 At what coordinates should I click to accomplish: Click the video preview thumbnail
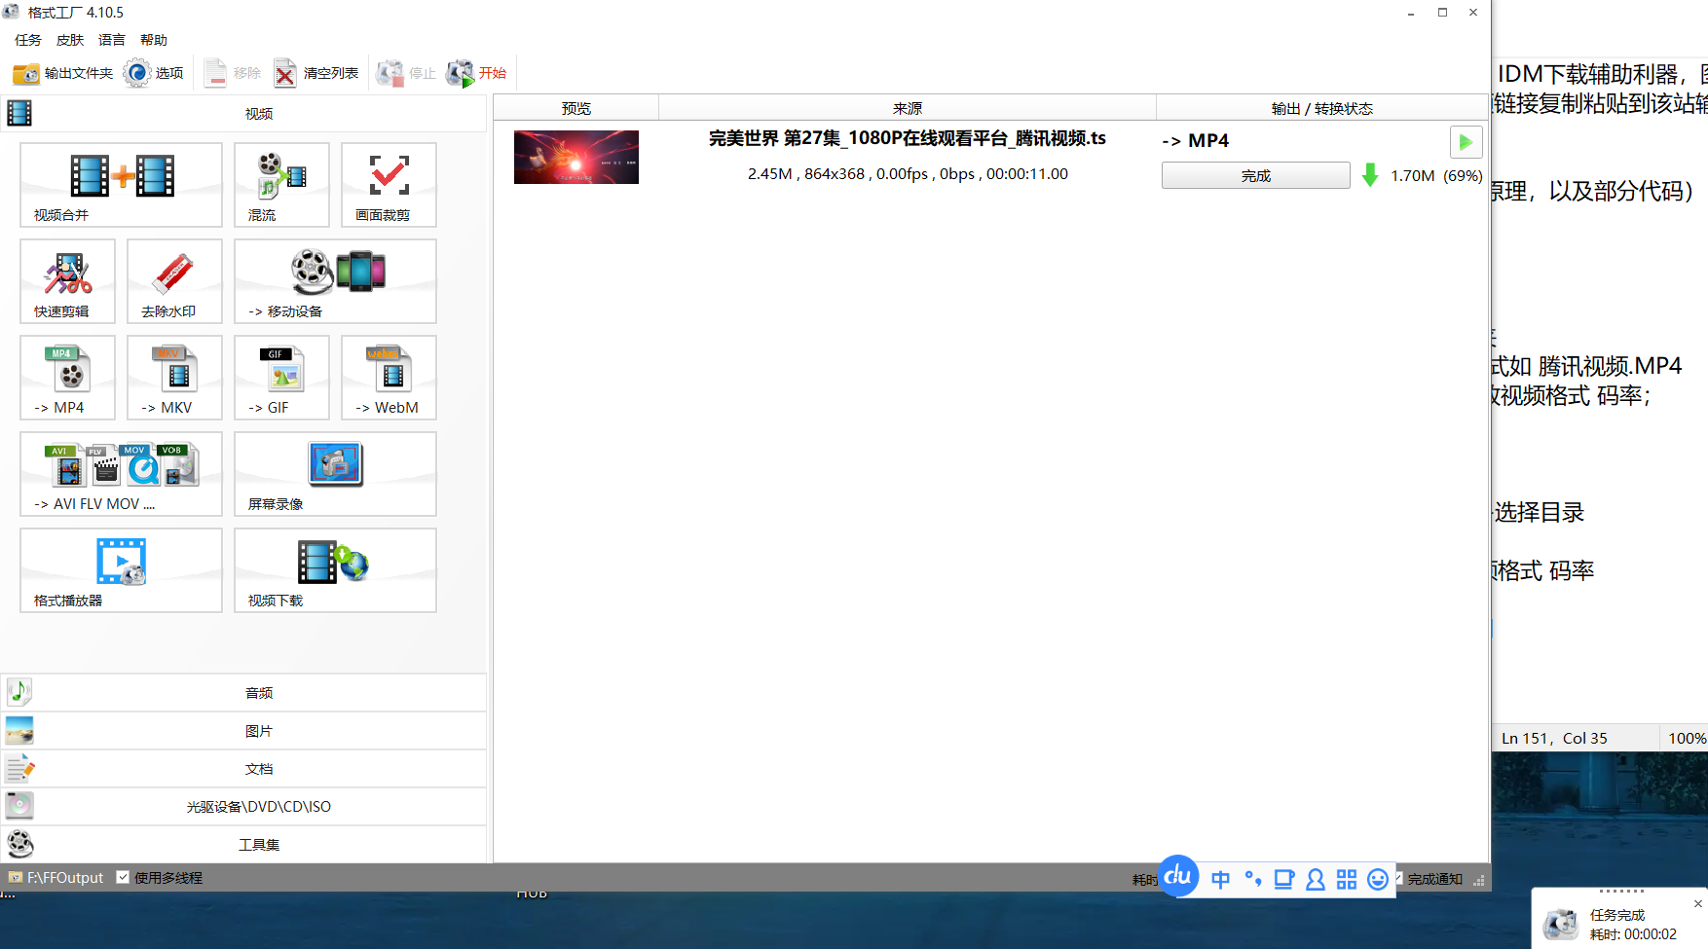point(576,157)
